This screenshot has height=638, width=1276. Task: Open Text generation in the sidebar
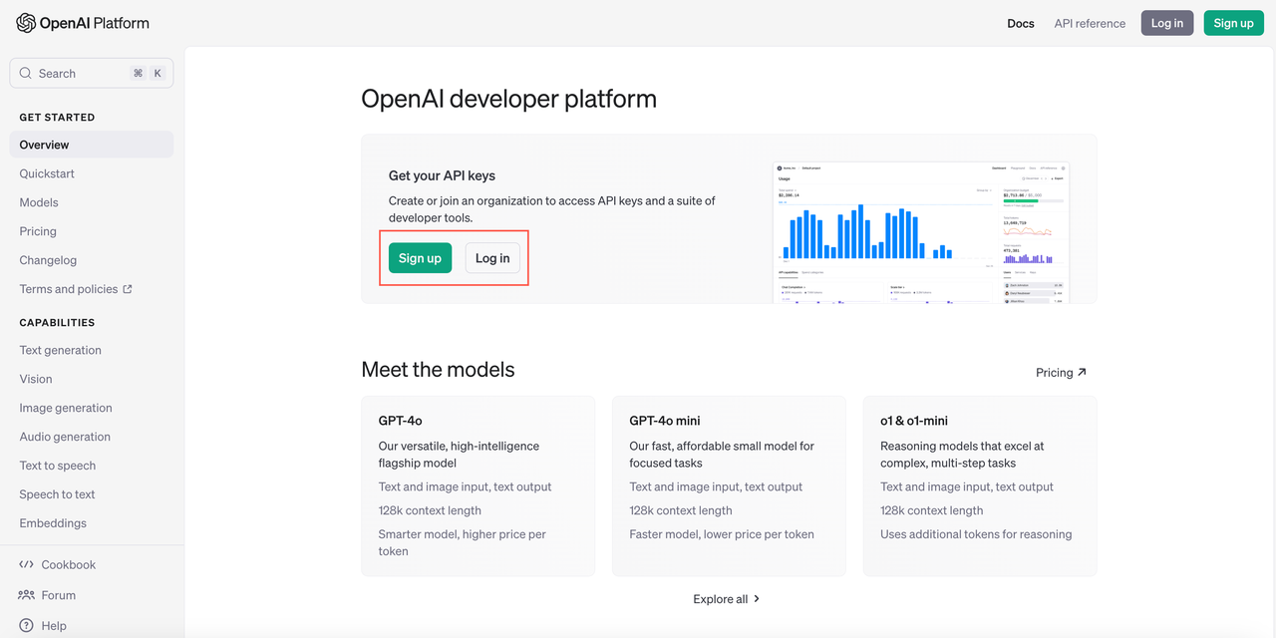click(60, 350)
